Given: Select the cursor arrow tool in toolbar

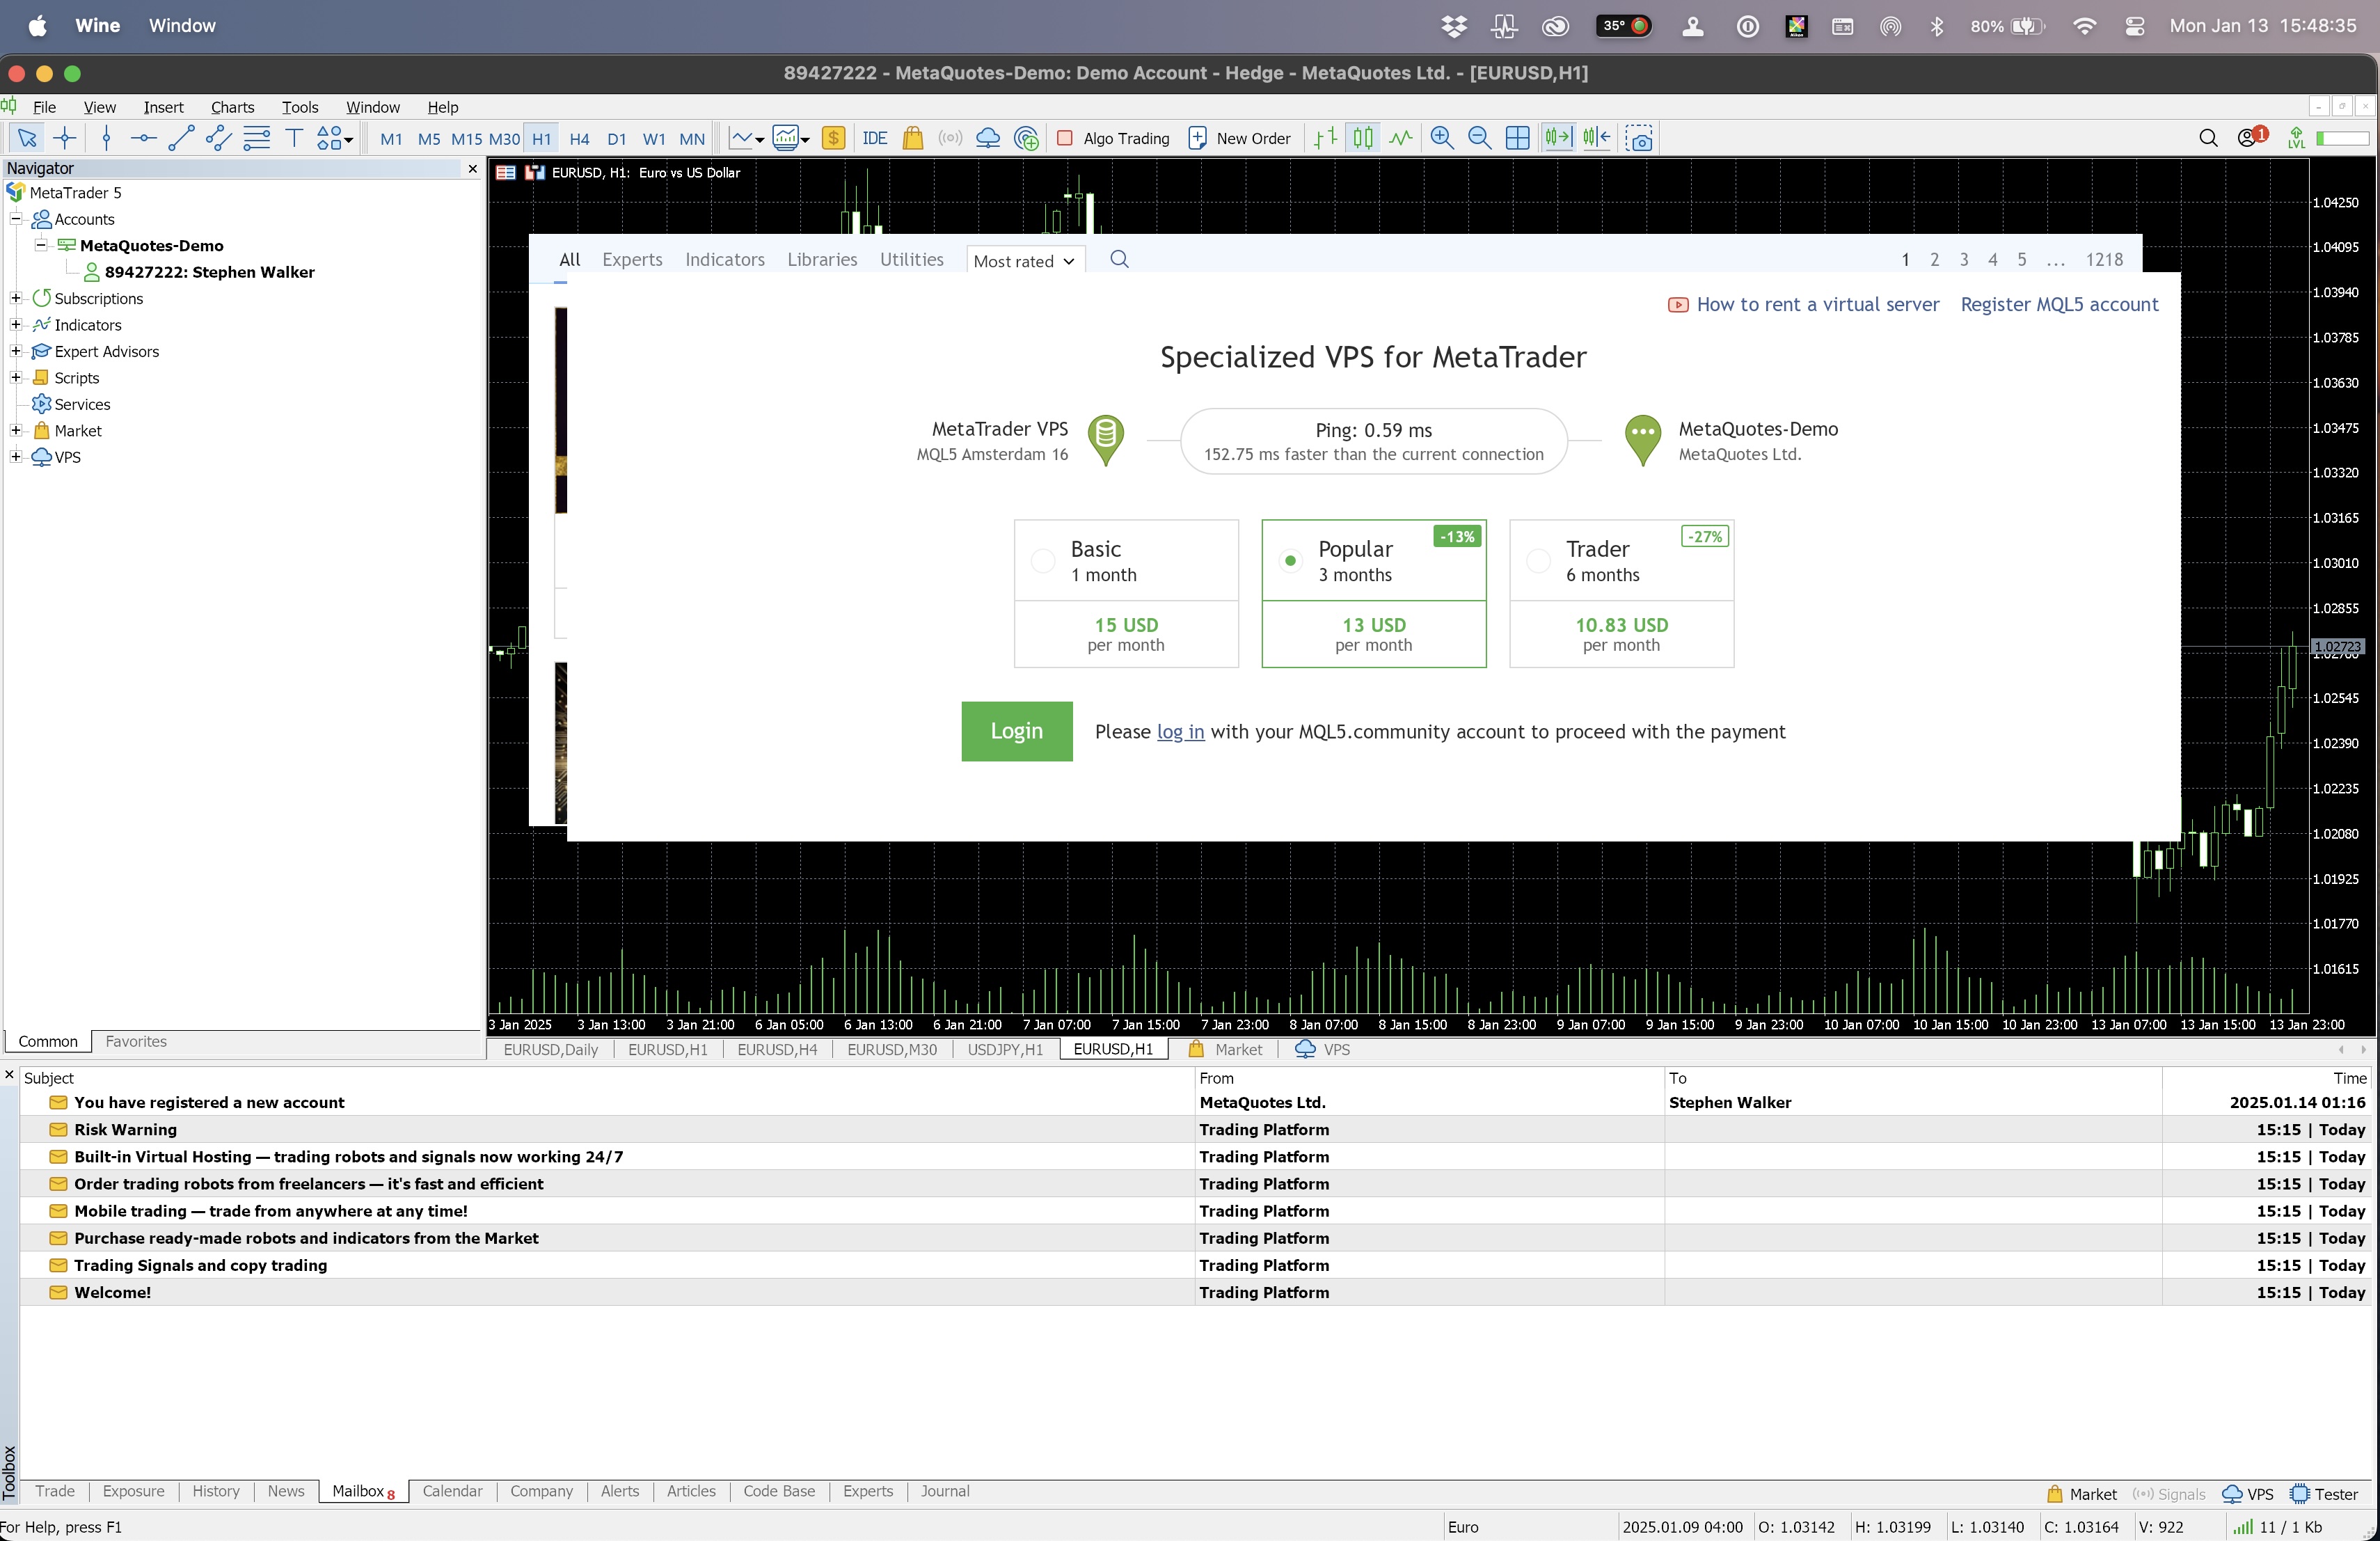Looking at the screenshot, I should [x=27, y=138].
